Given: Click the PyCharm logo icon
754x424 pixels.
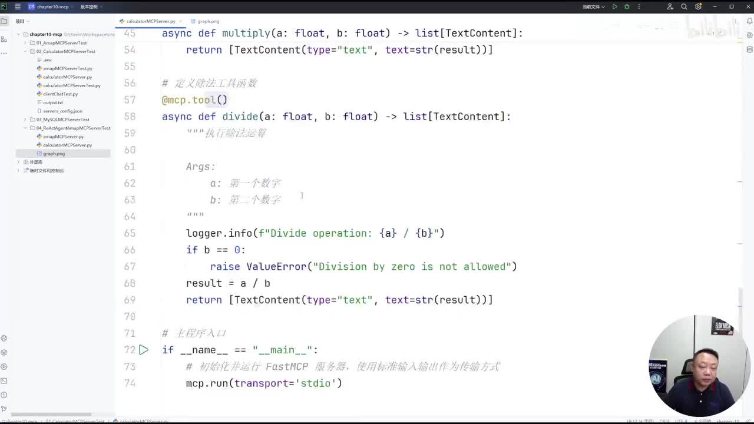Looking at the screenshot, I should (4, 6).
